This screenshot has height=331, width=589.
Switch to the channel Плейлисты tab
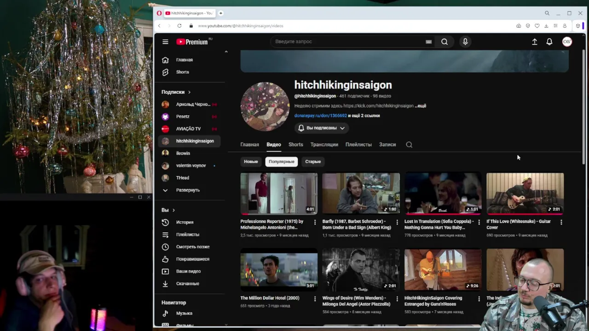click(x=358, y=145)
